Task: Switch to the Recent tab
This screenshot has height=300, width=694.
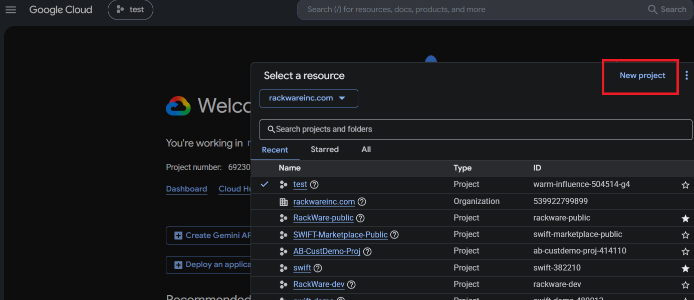Action: point(275,150)
